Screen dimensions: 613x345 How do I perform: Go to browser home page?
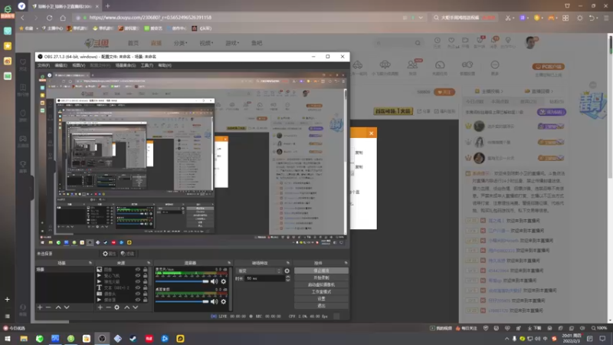click(63, 18)
